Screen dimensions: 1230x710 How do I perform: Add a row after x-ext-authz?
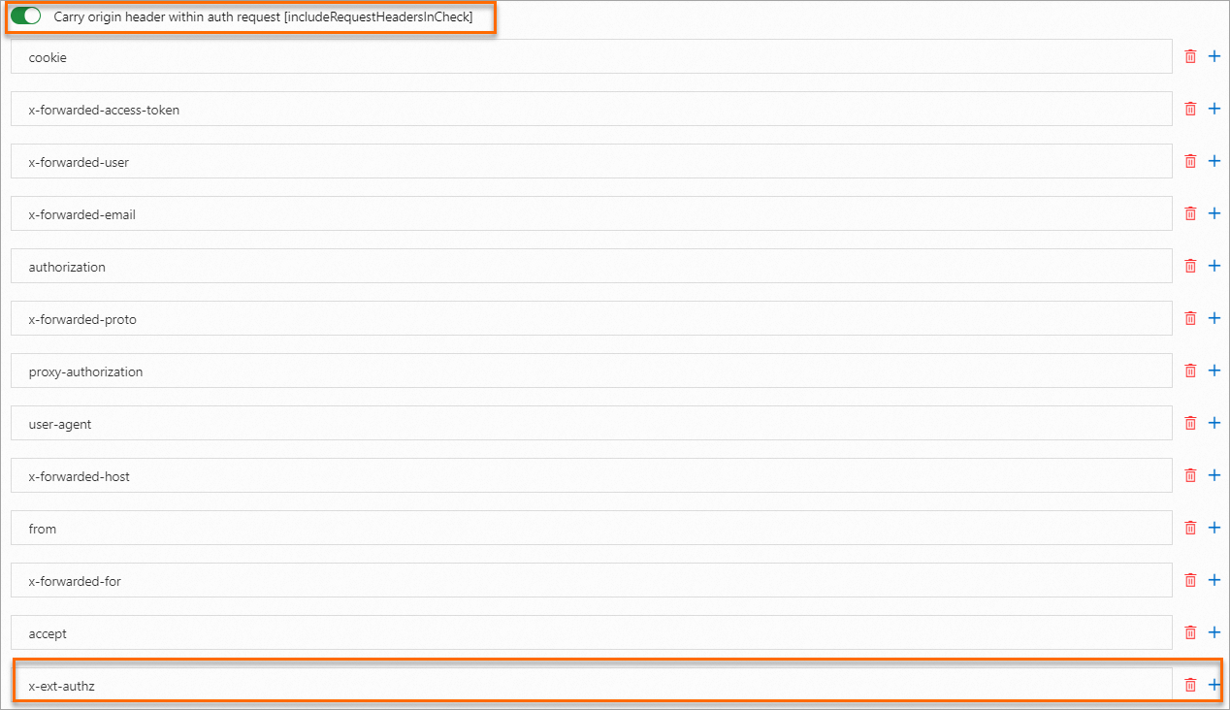(x=1214, y=685)
